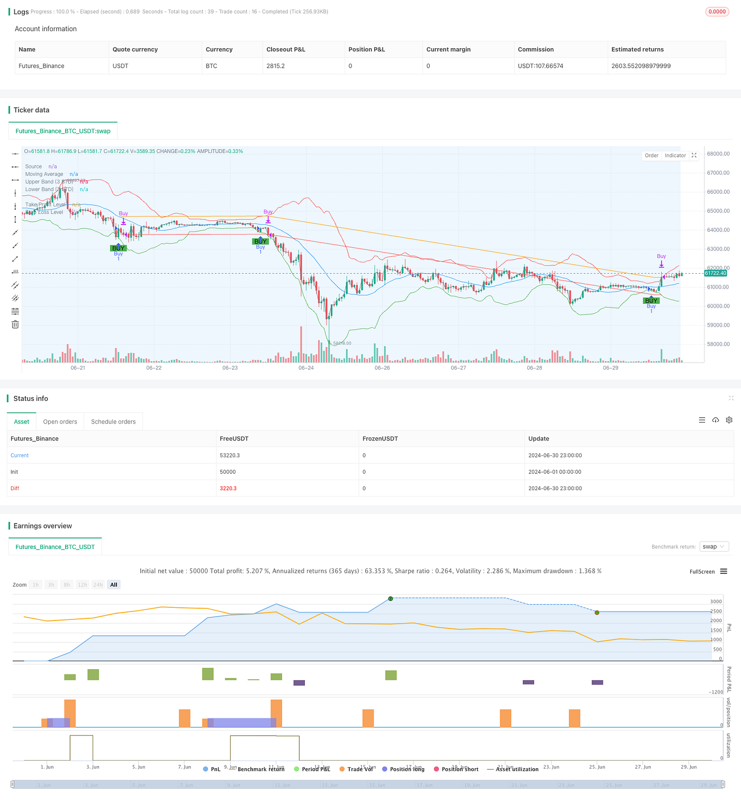Hide the Trade vol series via legend
This screenshot has width=741, height=801.
tap(359, 769)
